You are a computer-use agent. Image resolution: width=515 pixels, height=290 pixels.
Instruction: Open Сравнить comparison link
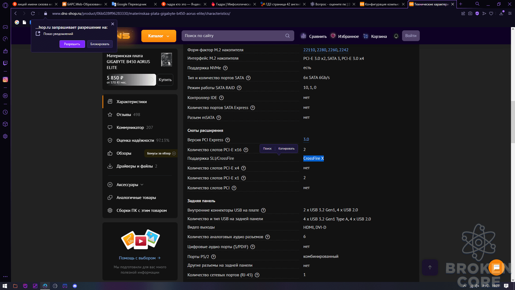coord(314,36)
